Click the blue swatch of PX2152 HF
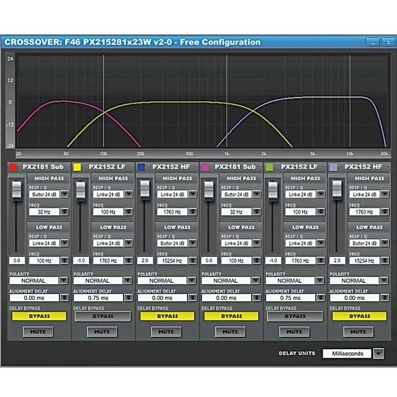The width and height of the screenshot is (397, 397). (x=141, y=167)
